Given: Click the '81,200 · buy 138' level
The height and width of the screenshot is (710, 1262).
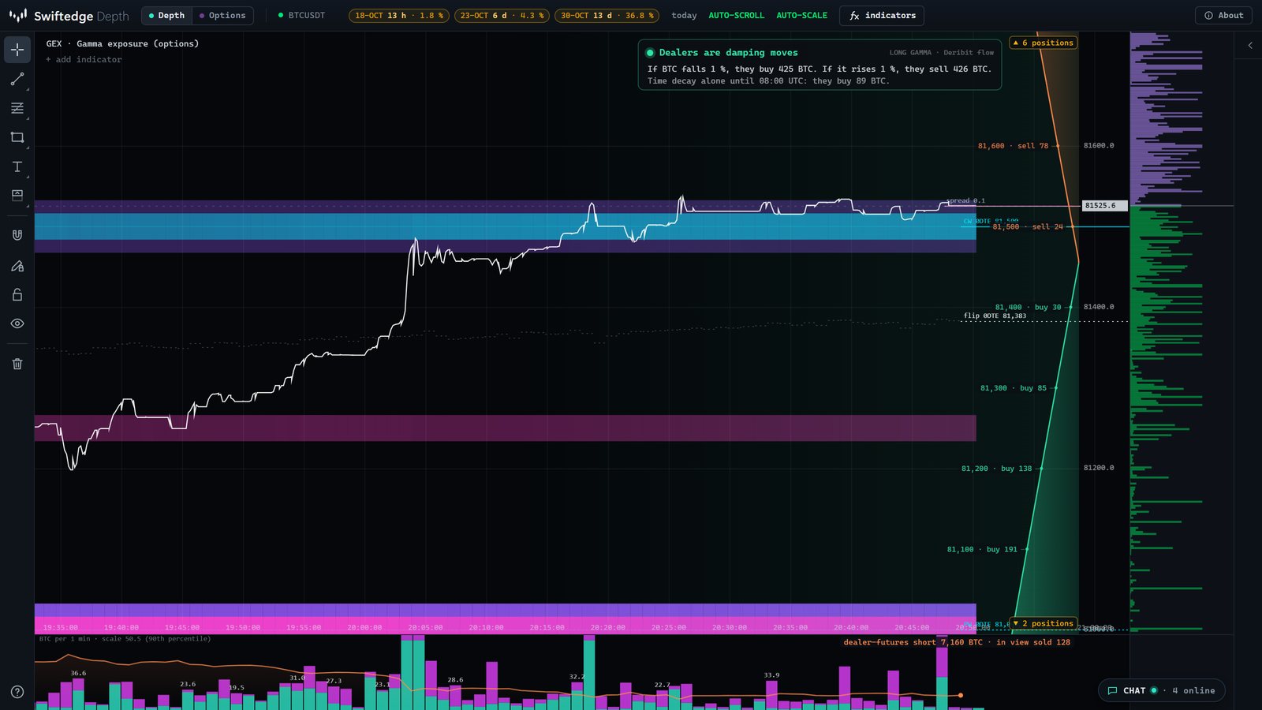Looking at the screenshot, I should [x=996, y=469].
